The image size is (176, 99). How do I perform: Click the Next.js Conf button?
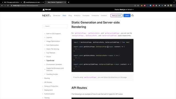[116, 15]
